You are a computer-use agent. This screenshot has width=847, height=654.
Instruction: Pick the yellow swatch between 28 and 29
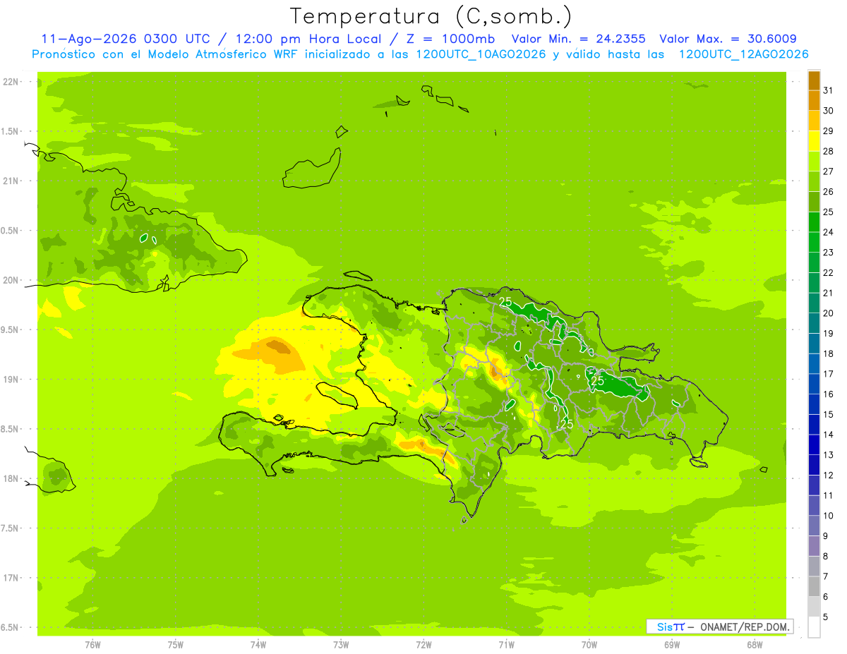click(814, 141)
